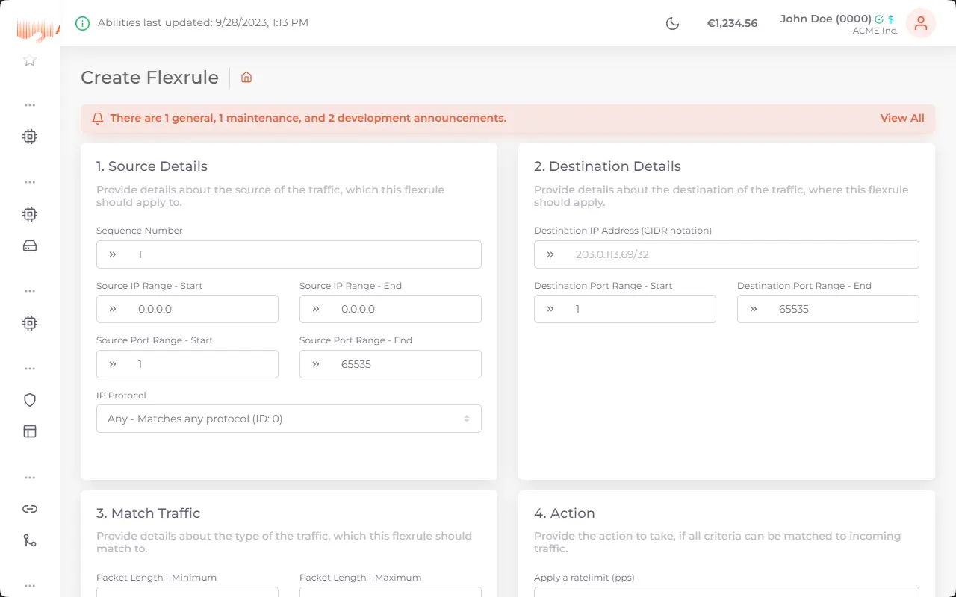956x597 pixels.
Task: Click the home breadcrumb icon
Action: click(246, 77)
